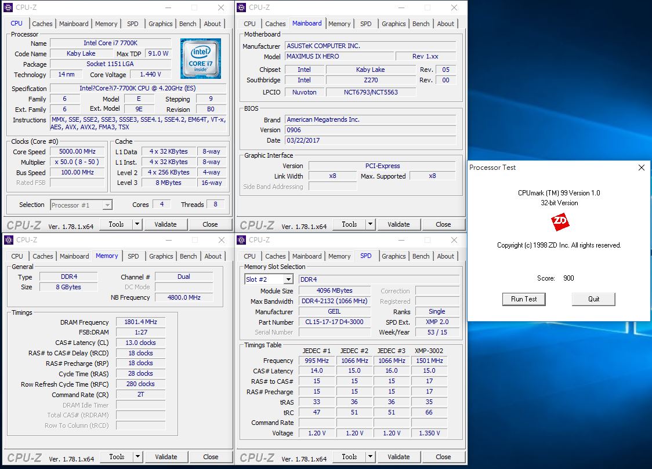This screenshot has height=469, width=652.
Task: Click BIOS date '03/22/2017'
Action: coord(371,140)
